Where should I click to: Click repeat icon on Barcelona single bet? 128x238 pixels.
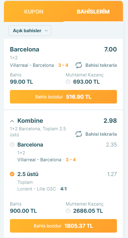(79, 65)
